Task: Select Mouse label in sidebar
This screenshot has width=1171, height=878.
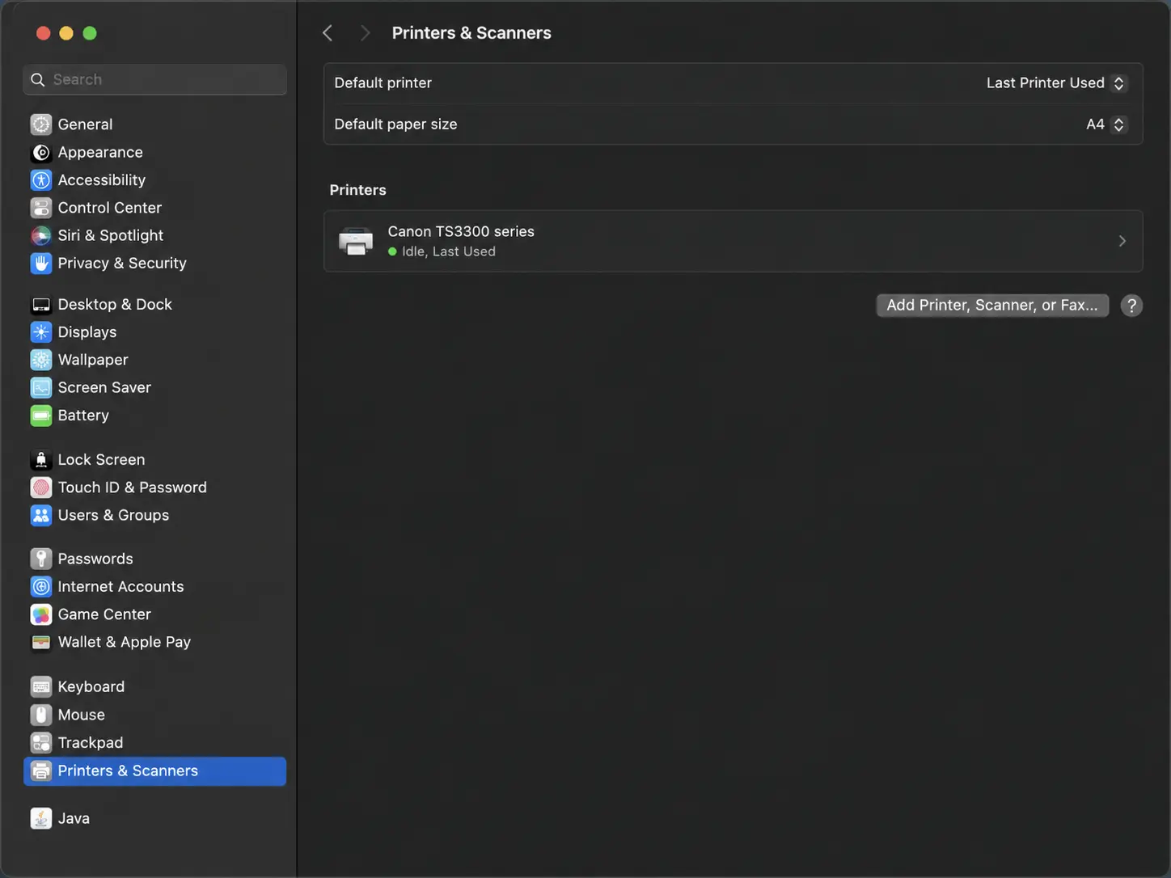Action: click(82, 715)
